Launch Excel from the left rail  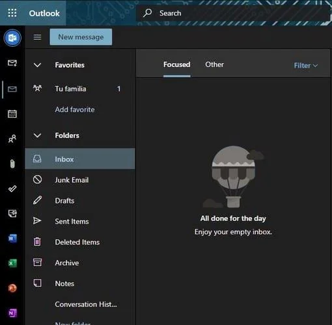(12, 263)
